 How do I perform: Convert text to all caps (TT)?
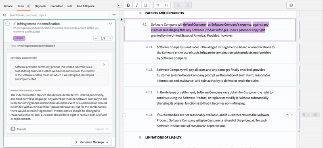(x=158, y=5)
